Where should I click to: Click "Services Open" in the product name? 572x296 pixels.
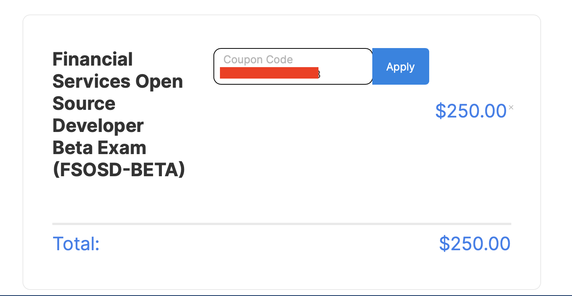point(118,82)
